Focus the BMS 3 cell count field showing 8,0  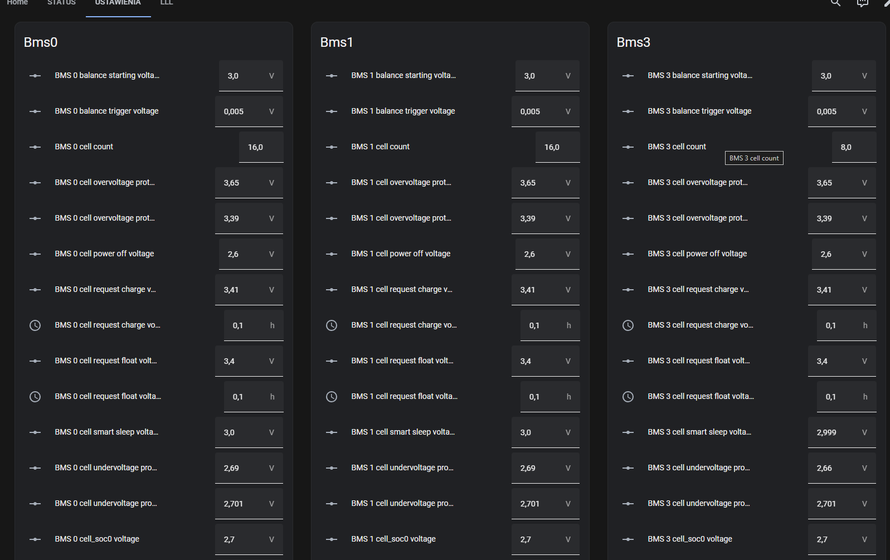click(854, 147)
